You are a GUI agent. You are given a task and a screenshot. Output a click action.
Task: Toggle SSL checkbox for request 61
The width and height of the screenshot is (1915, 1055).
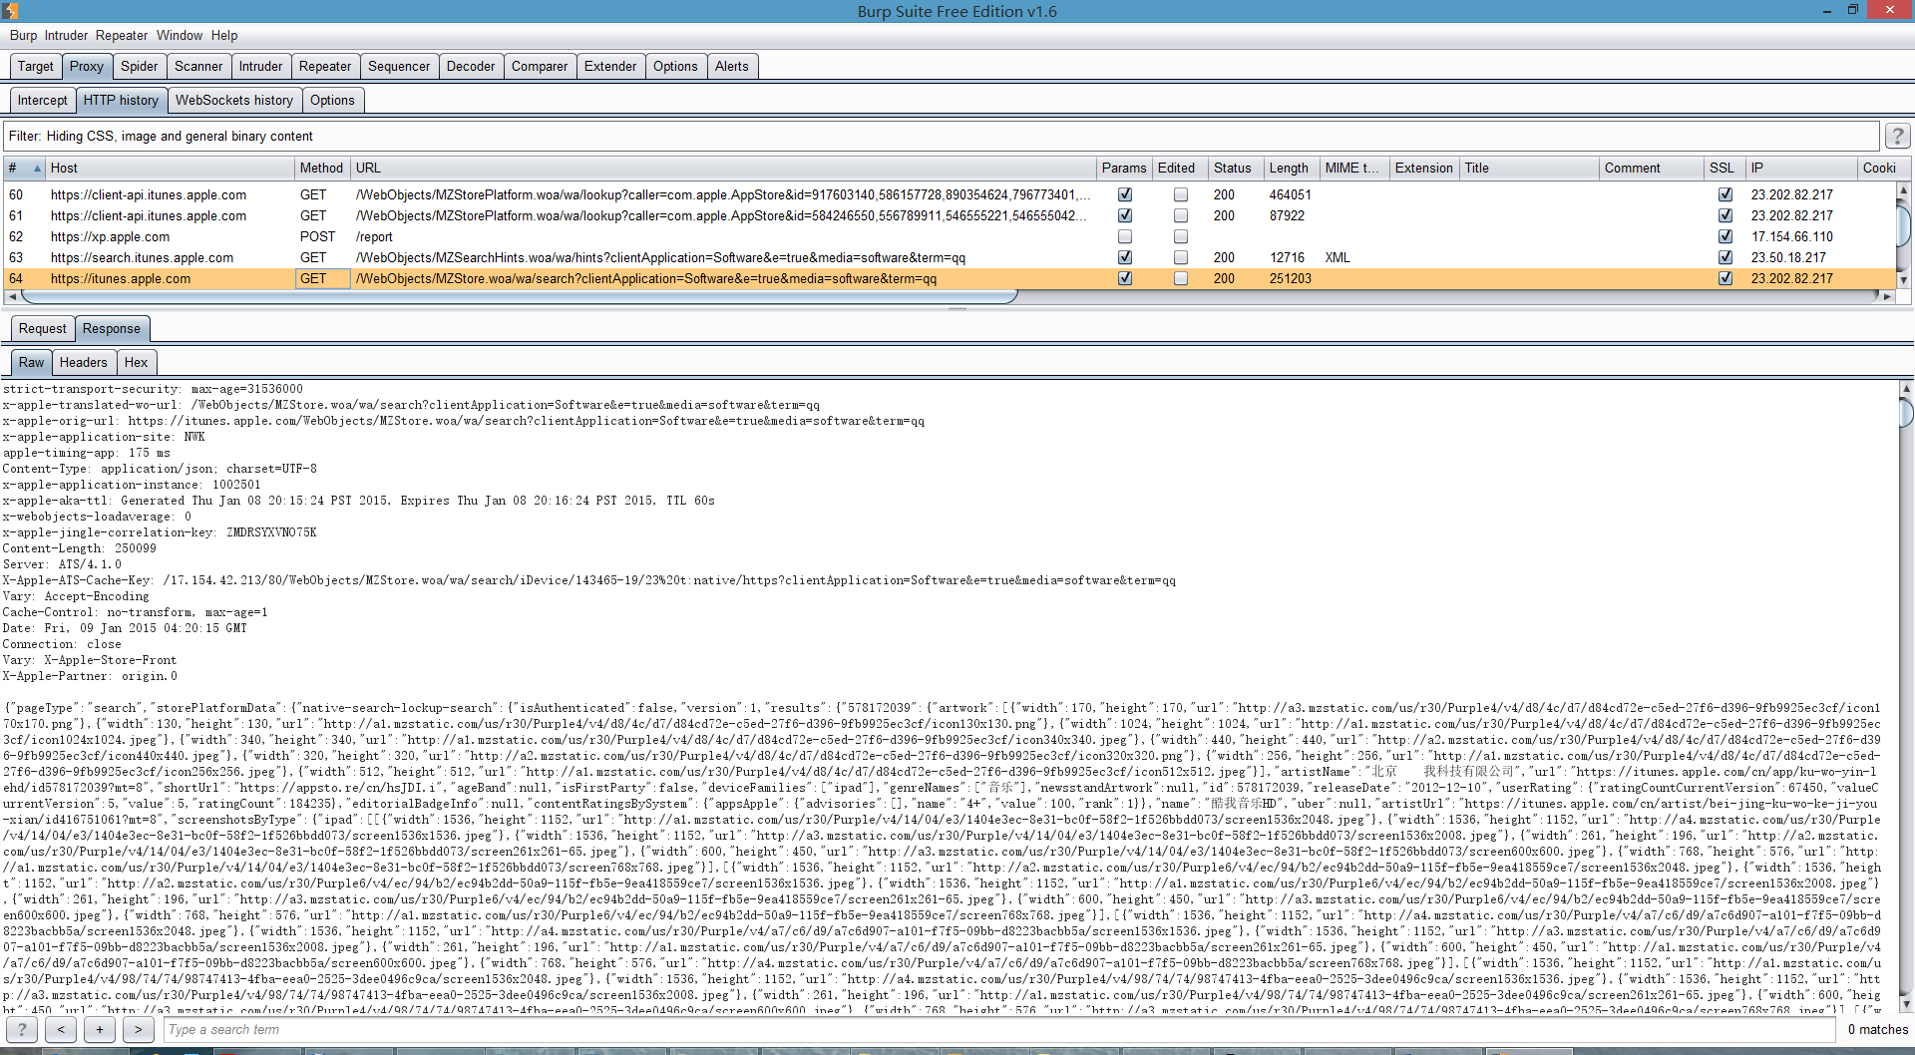click(x=1725, y=216)
